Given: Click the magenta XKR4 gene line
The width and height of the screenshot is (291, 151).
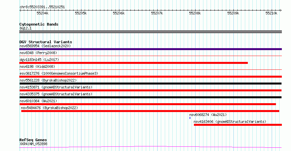Looking at the screenshot, I should tap(150, 147).
